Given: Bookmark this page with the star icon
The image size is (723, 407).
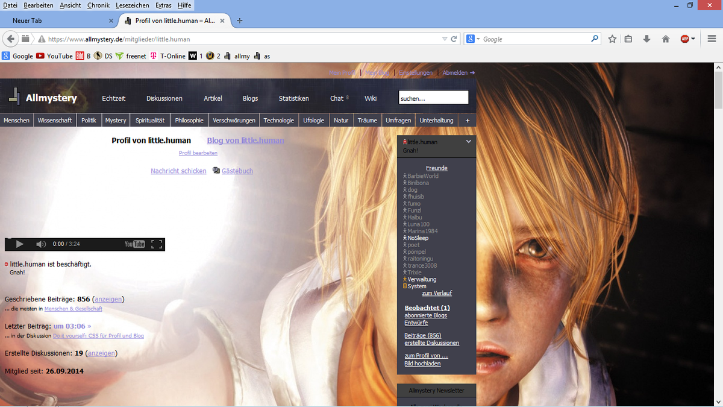Looking at the screenshot, I should 613,39.
